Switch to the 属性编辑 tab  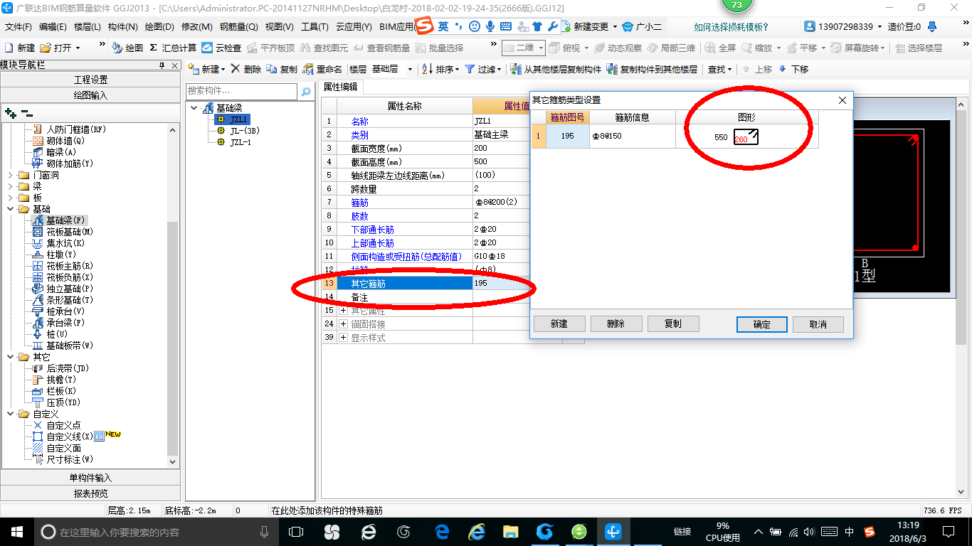[x=341, y=87]
